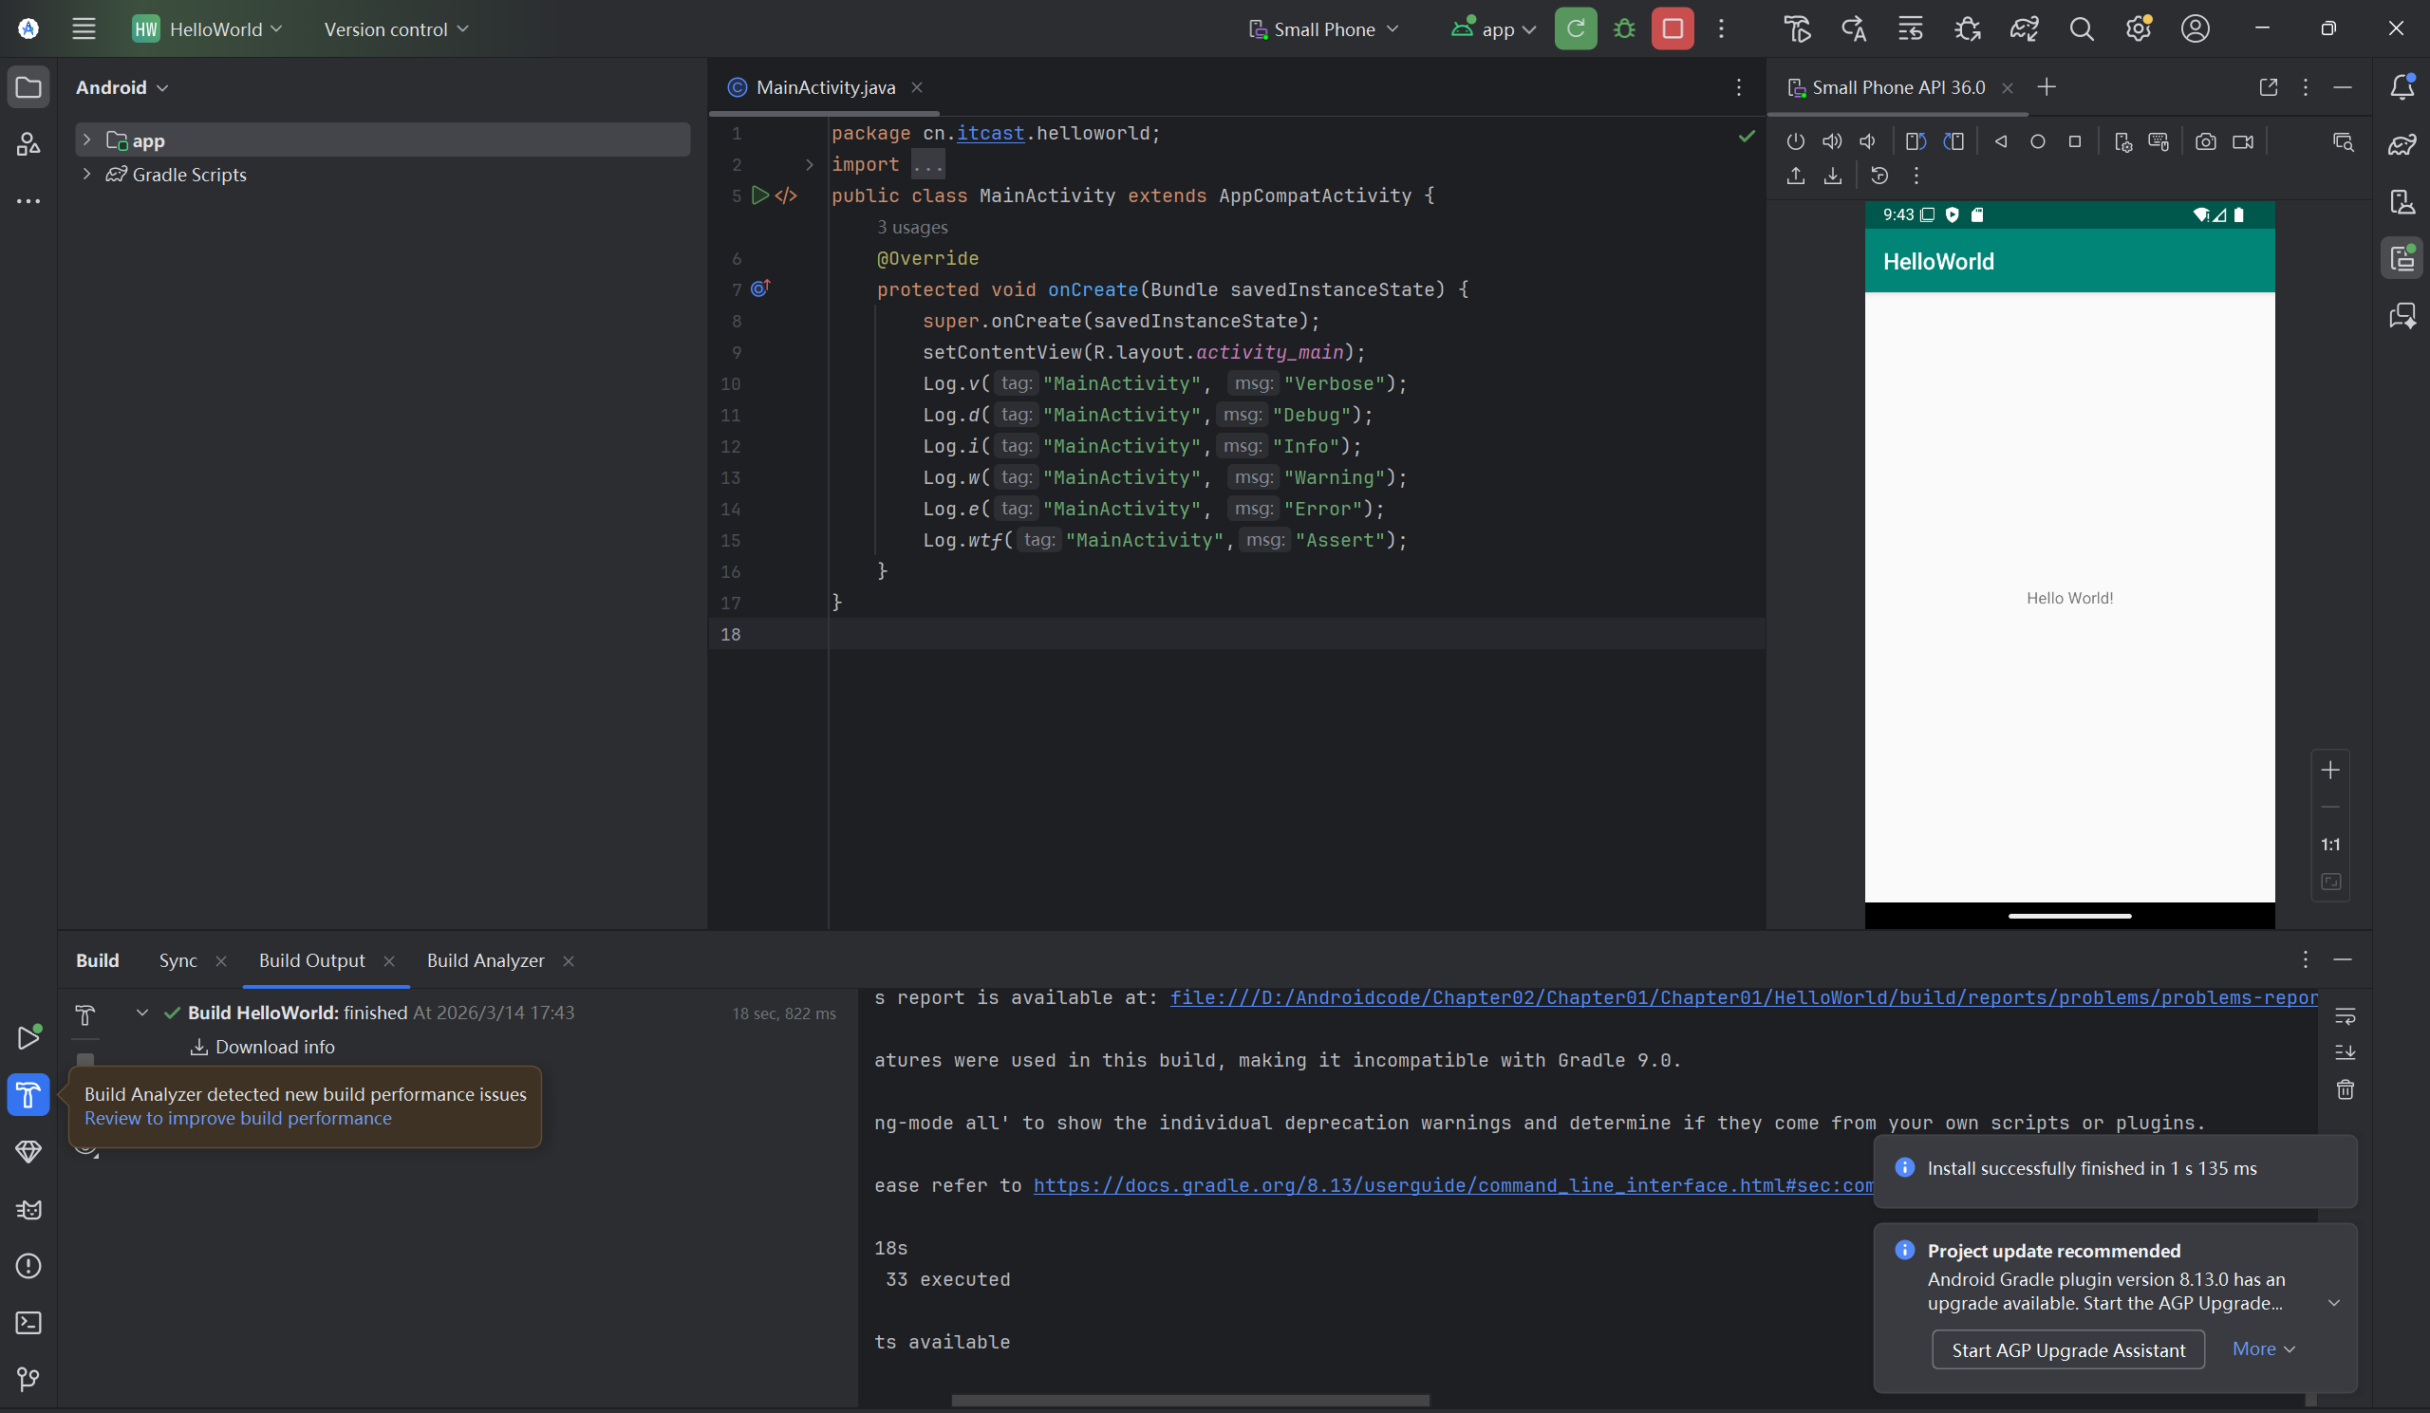
Task: Open the Logcat tool window icon
Action: [28, 1210]
